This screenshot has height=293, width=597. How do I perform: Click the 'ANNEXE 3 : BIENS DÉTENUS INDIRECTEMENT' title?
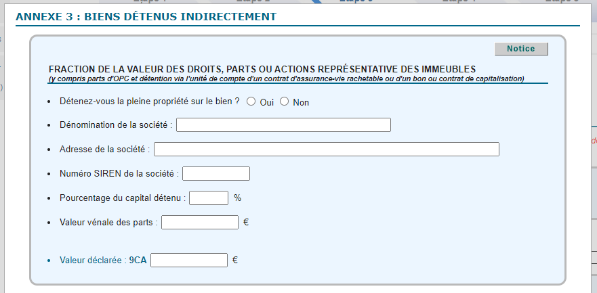point(146,17)
